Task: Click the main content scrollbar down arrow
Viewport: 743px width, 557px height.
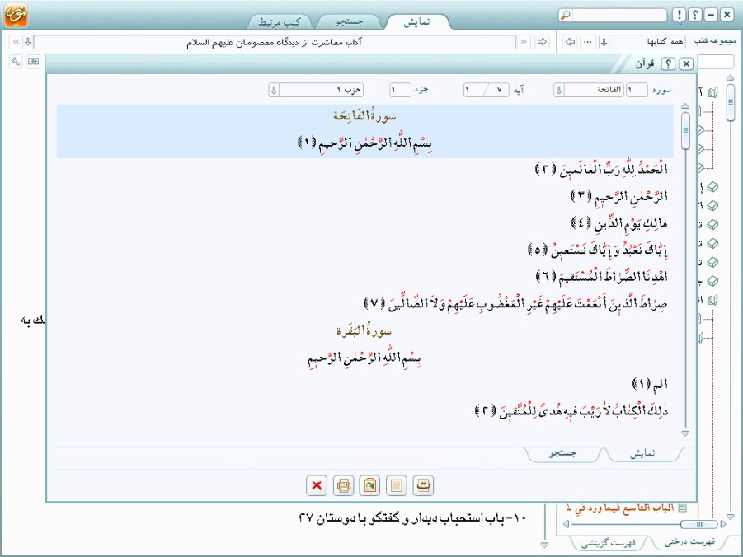Action: [544, 545]
